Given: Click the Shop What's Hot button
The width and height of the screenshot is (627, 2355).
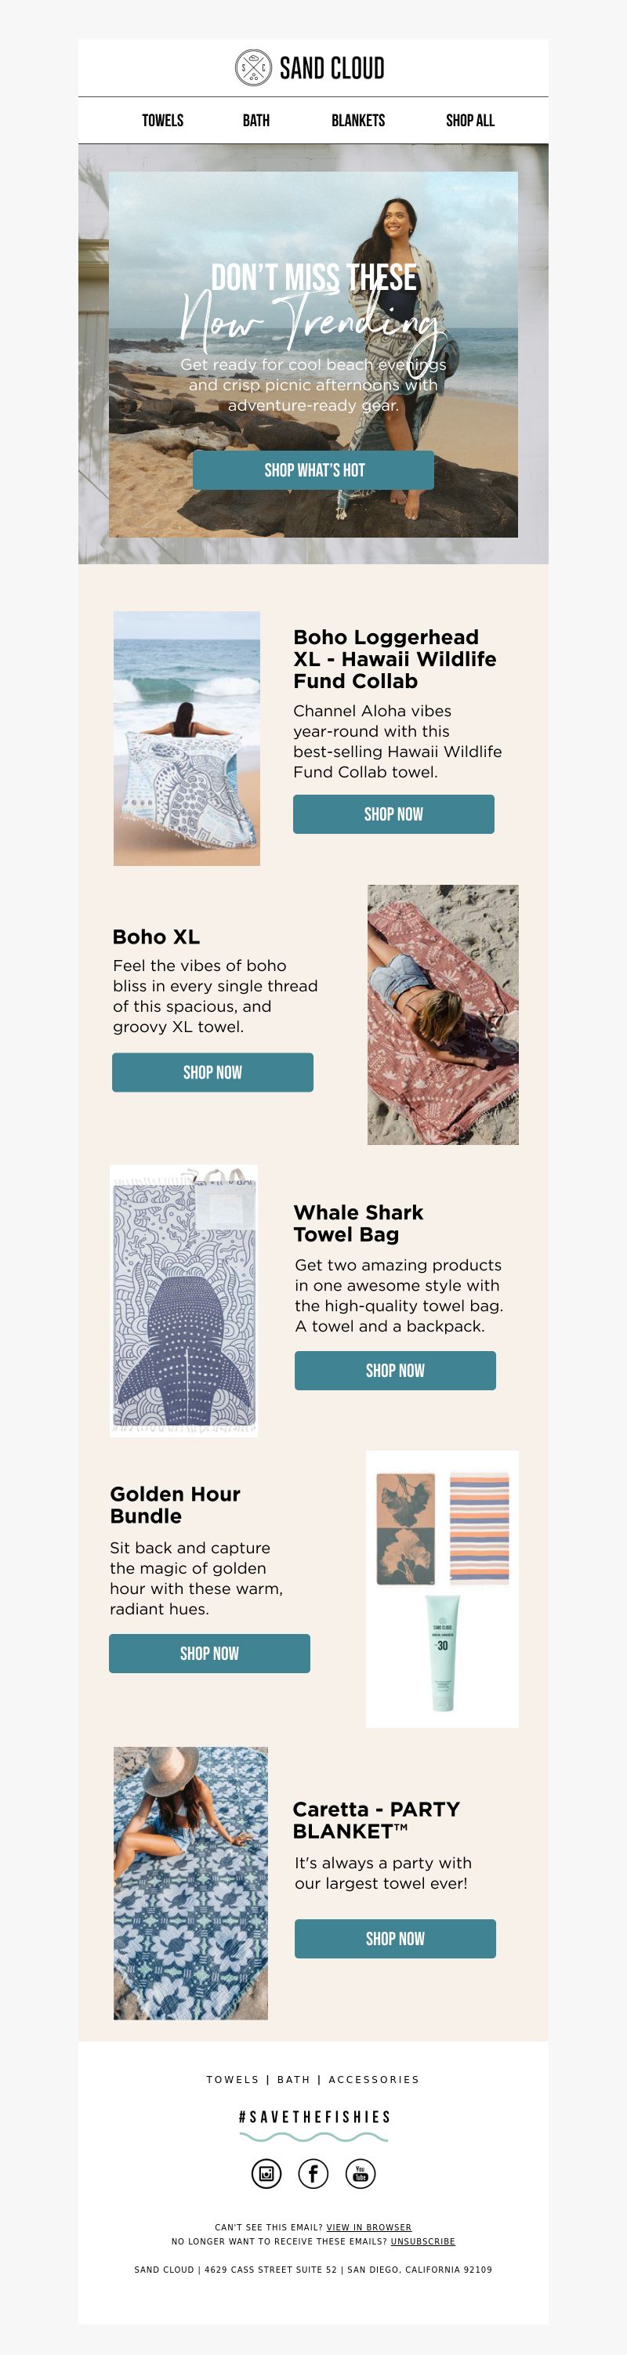Looking at the screenshot, I should pyautogui.click(x=313, y=470).
